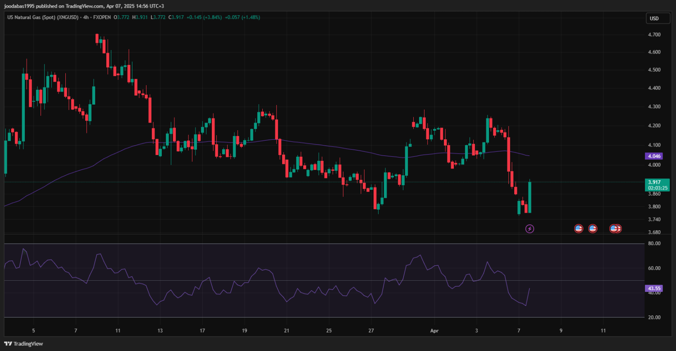Viewport: 676px width, 351px height.
Task: Click the 3.860 price axis label
Action: [654, 194]
